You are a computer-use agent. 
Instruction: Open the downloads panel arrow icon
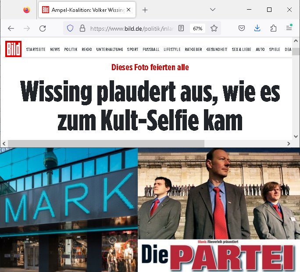257,28
